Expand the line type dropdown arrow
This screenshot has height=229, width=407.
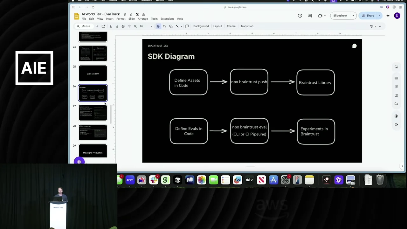coord(181,26)
